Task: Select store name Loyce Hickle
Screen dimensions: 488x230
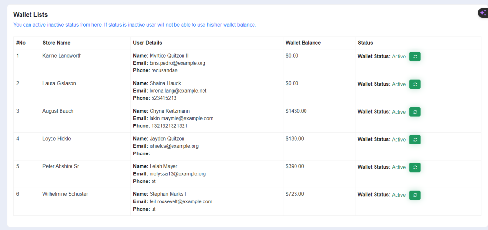Action: (57, 139)
